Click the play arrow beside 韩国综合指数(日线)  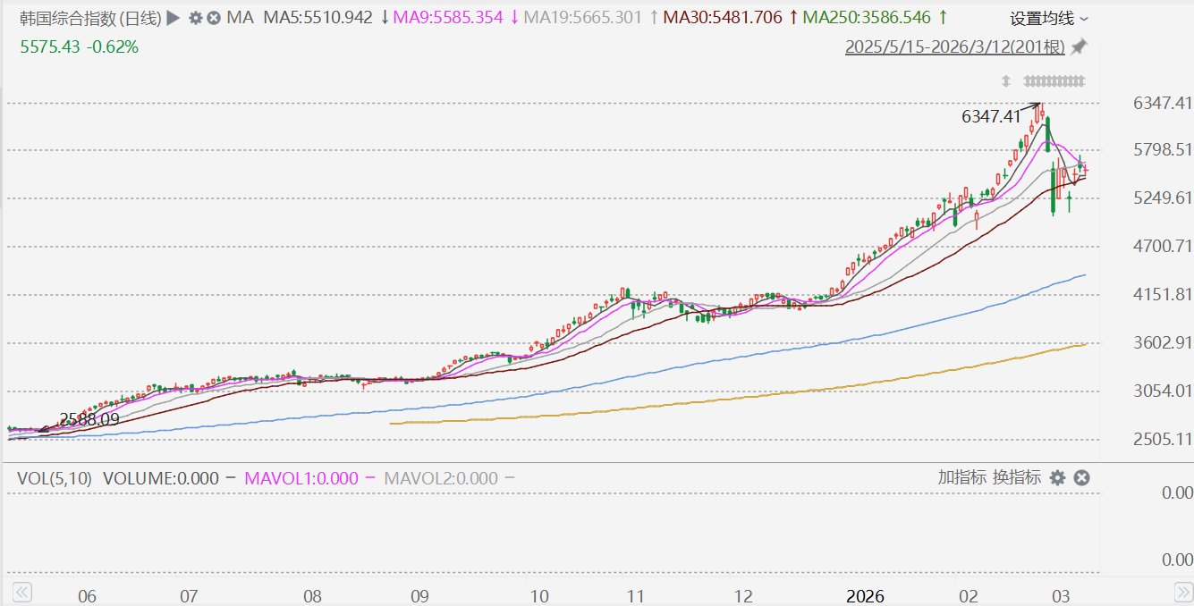click(173, 18)
